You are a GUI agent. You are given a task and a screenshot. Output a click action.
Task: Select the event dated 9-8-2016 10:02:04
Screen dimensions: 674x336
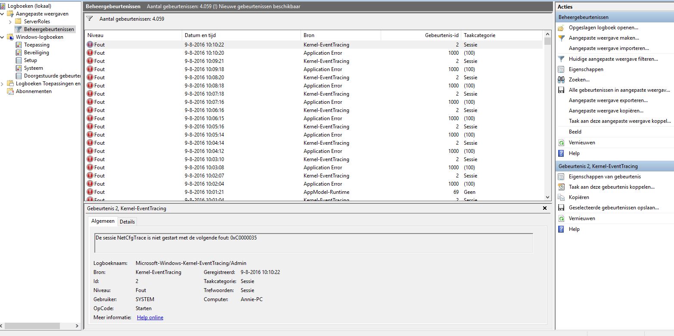coord(314,184)
